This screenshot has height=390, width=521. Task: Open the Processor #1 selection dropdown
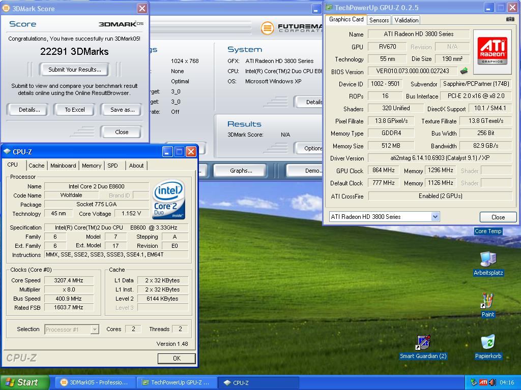[x=95, y=329]
